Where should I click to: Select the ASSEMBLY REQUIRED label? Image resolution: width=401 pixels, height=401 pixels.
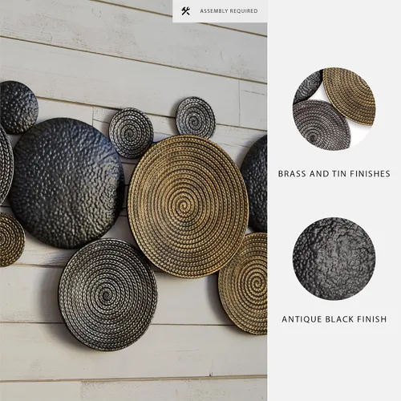coord(229,11)
